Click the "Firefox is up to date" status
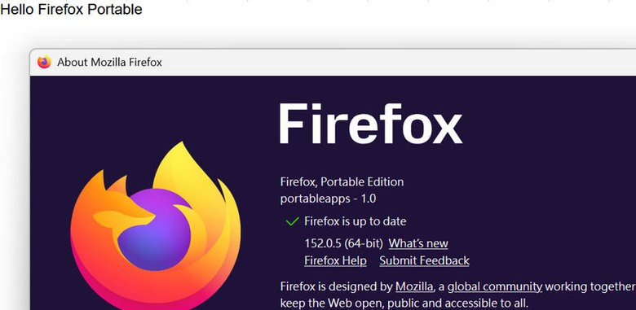The width and height of the screenshot is (636, 310). click(x=355, y=221)
